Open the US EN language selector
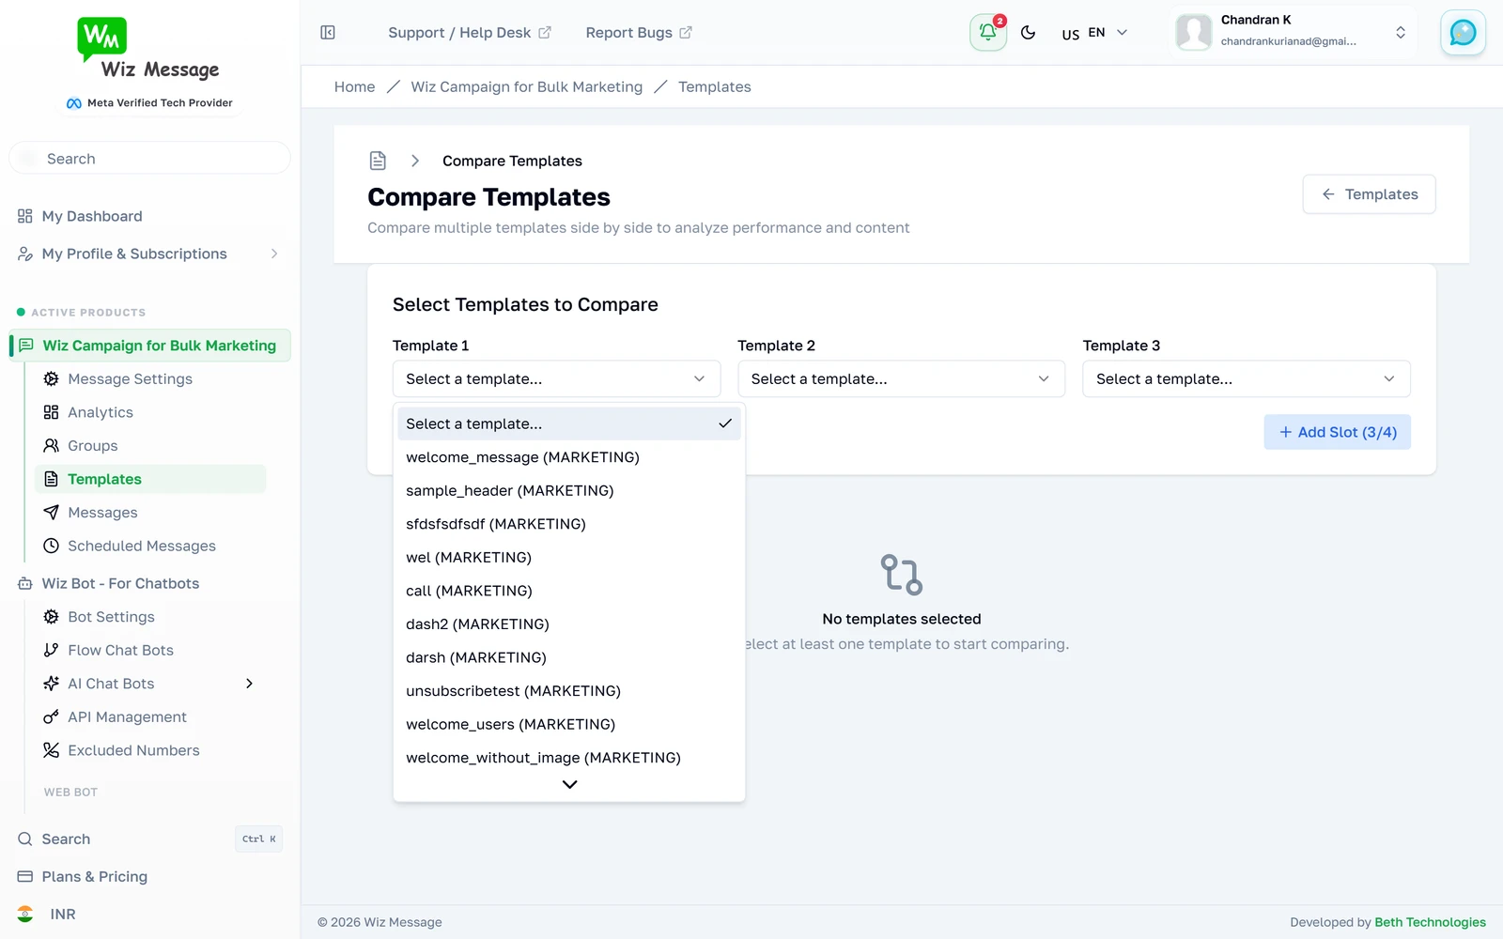Image resolution: width=1503 pixels, height=939 pixels. click(1094, 33)
